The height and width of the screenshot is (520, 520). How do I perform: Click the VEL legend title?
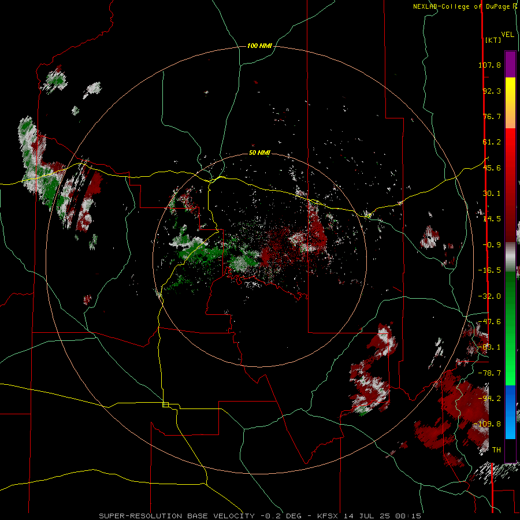point(508,35)
